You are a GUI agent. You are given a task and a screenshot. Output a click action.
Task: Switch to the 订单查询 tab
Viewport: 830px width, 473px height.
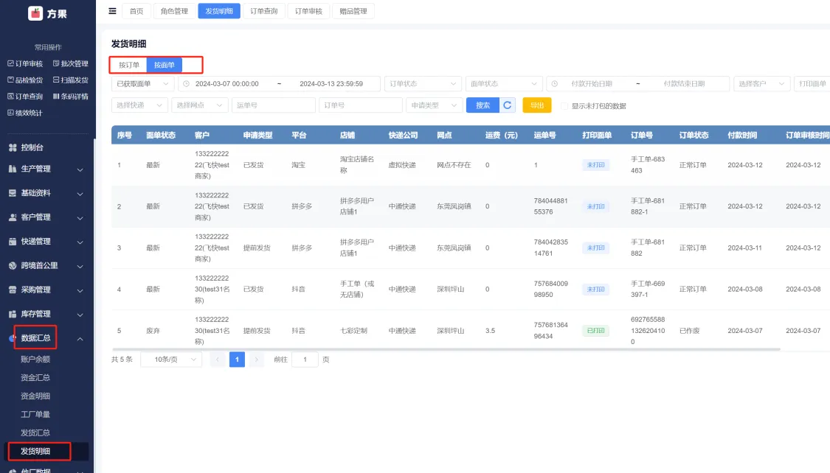[263, 11]
